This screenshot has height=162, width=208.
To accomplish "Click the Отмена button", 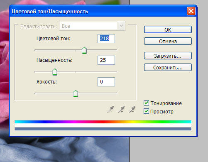I will [x=168, y=41].
